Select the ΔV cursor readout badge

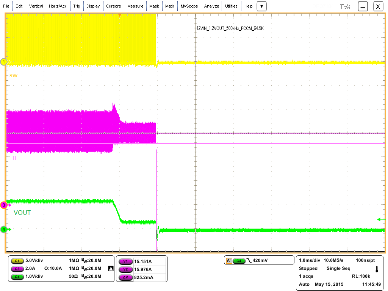125,277
